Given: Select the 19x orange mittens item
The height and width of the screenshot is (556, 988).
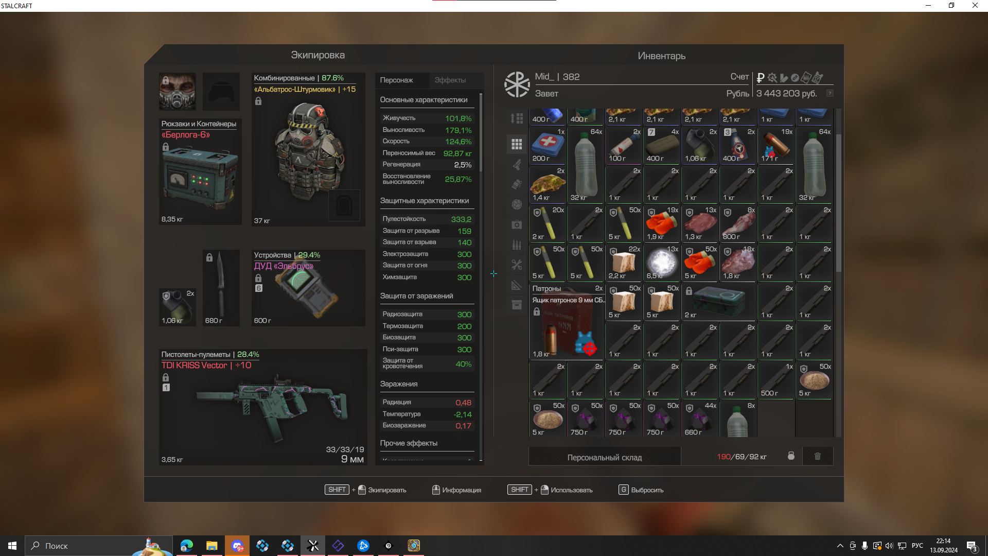Looking at the screenshot, I should click(x=662, y=223).
